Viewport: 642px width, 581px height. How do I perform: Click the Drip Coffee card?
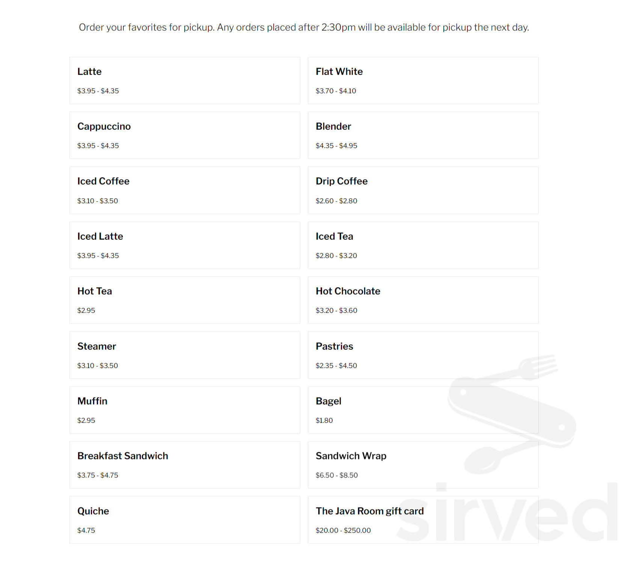coord(423,190)
